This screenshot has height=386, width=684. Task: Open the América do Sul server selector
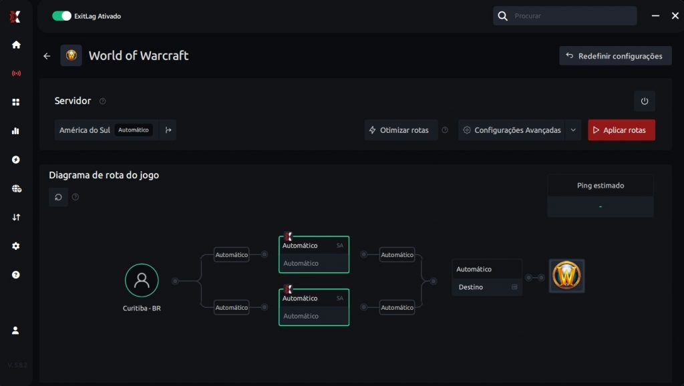coord(106,130)
